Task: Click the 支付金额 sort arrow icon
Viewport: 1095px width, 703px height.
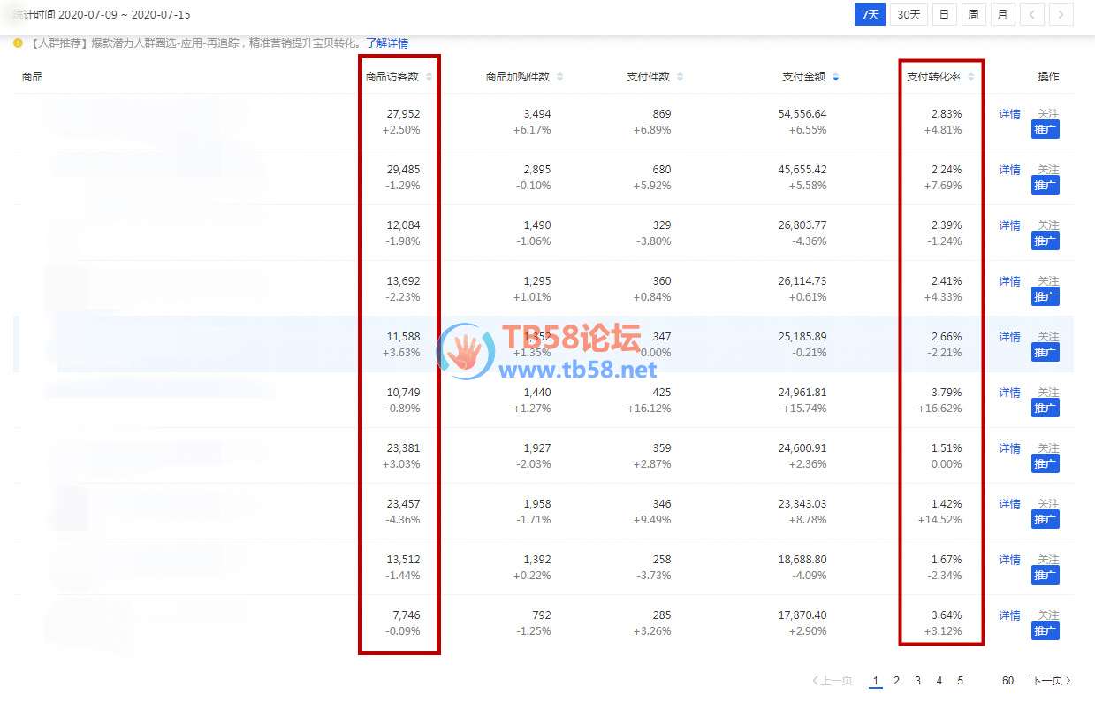Action: (x=835, y=77)
